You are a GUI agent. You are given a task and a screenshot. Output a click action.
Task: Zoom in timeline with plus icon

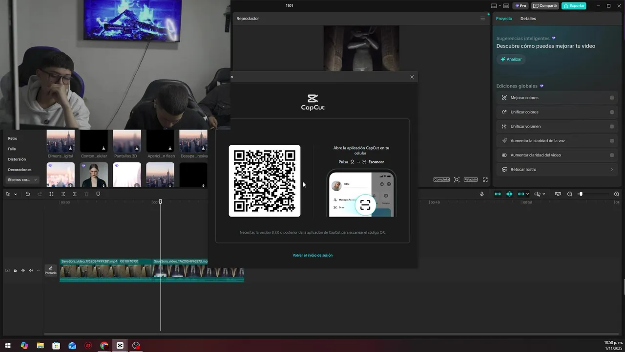click(616, 194)
